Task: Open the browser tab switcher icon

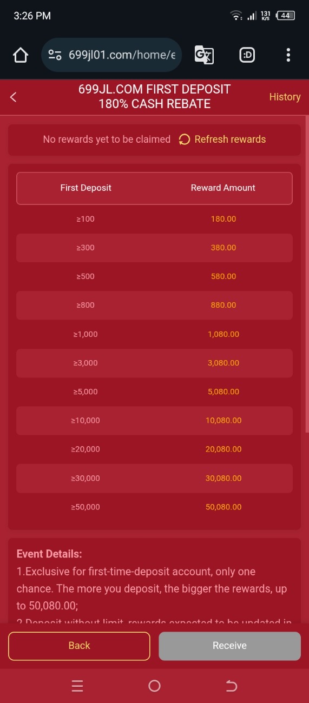Action: click(x=247, y=55)
